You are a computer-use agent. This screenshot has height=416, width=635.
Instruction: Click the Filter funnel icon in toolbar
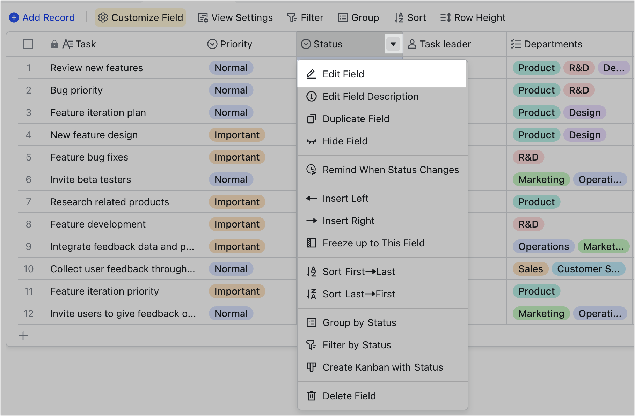click(292, 17)
